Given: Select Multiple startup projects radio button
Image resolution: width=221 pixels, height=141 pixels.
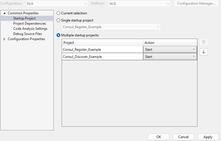Looking at the screenshot, I should (x=59, y=35).
